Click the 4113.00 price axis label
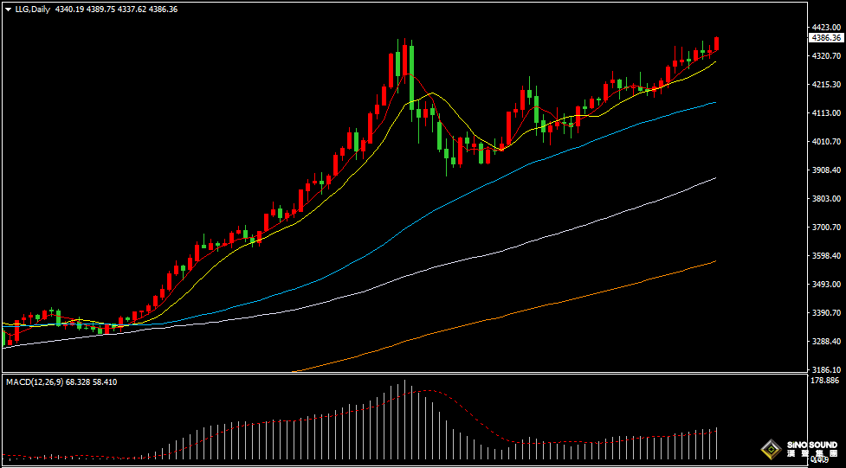 pyautogui.click(x=826, y=113)
